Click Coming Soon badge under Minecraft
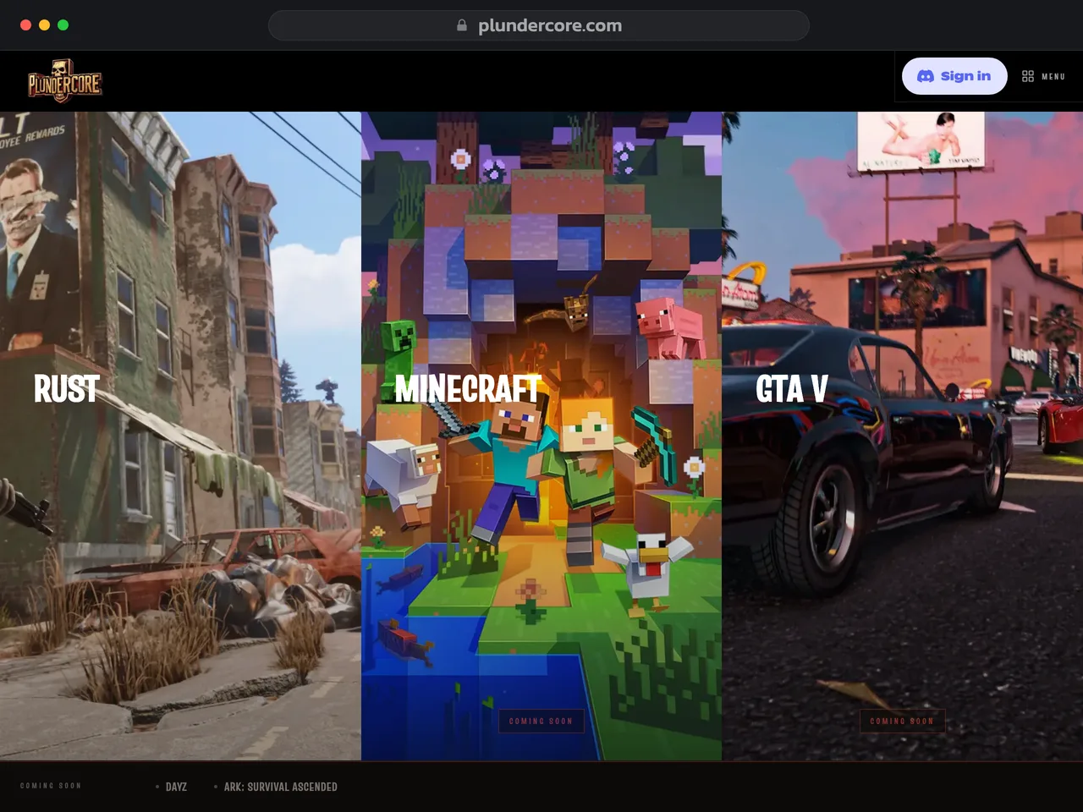This screenshot has width=1083, height=812. pyautogui.click(x=541, y=721)
